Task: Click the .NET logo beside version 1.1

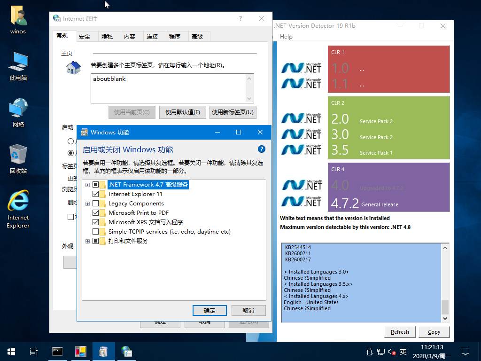Action: 302,83
